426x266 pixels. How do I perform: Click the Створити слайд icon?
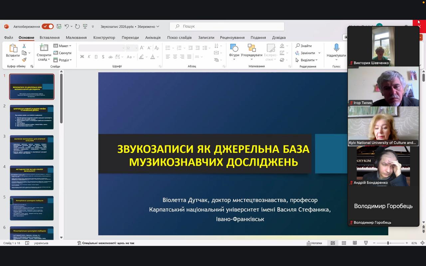44,48
